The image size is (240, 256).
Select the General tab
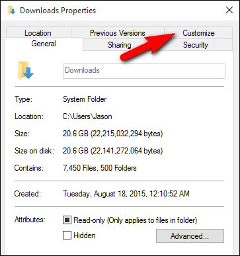tap(44, 44)
